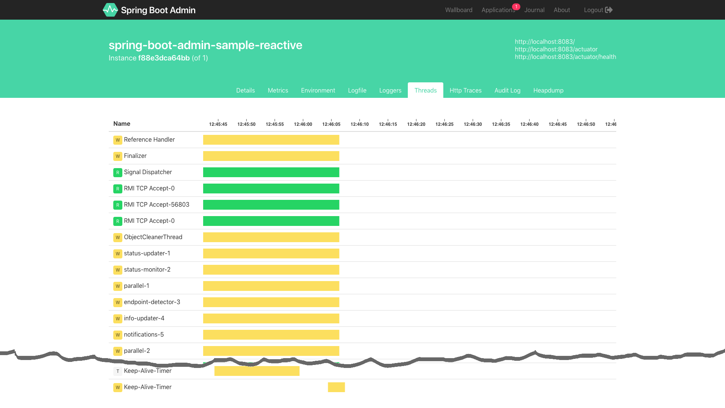This screenshot has height=408, width=725.
Task: Navigate to Journal page
Action: click(x=534, y=10)
